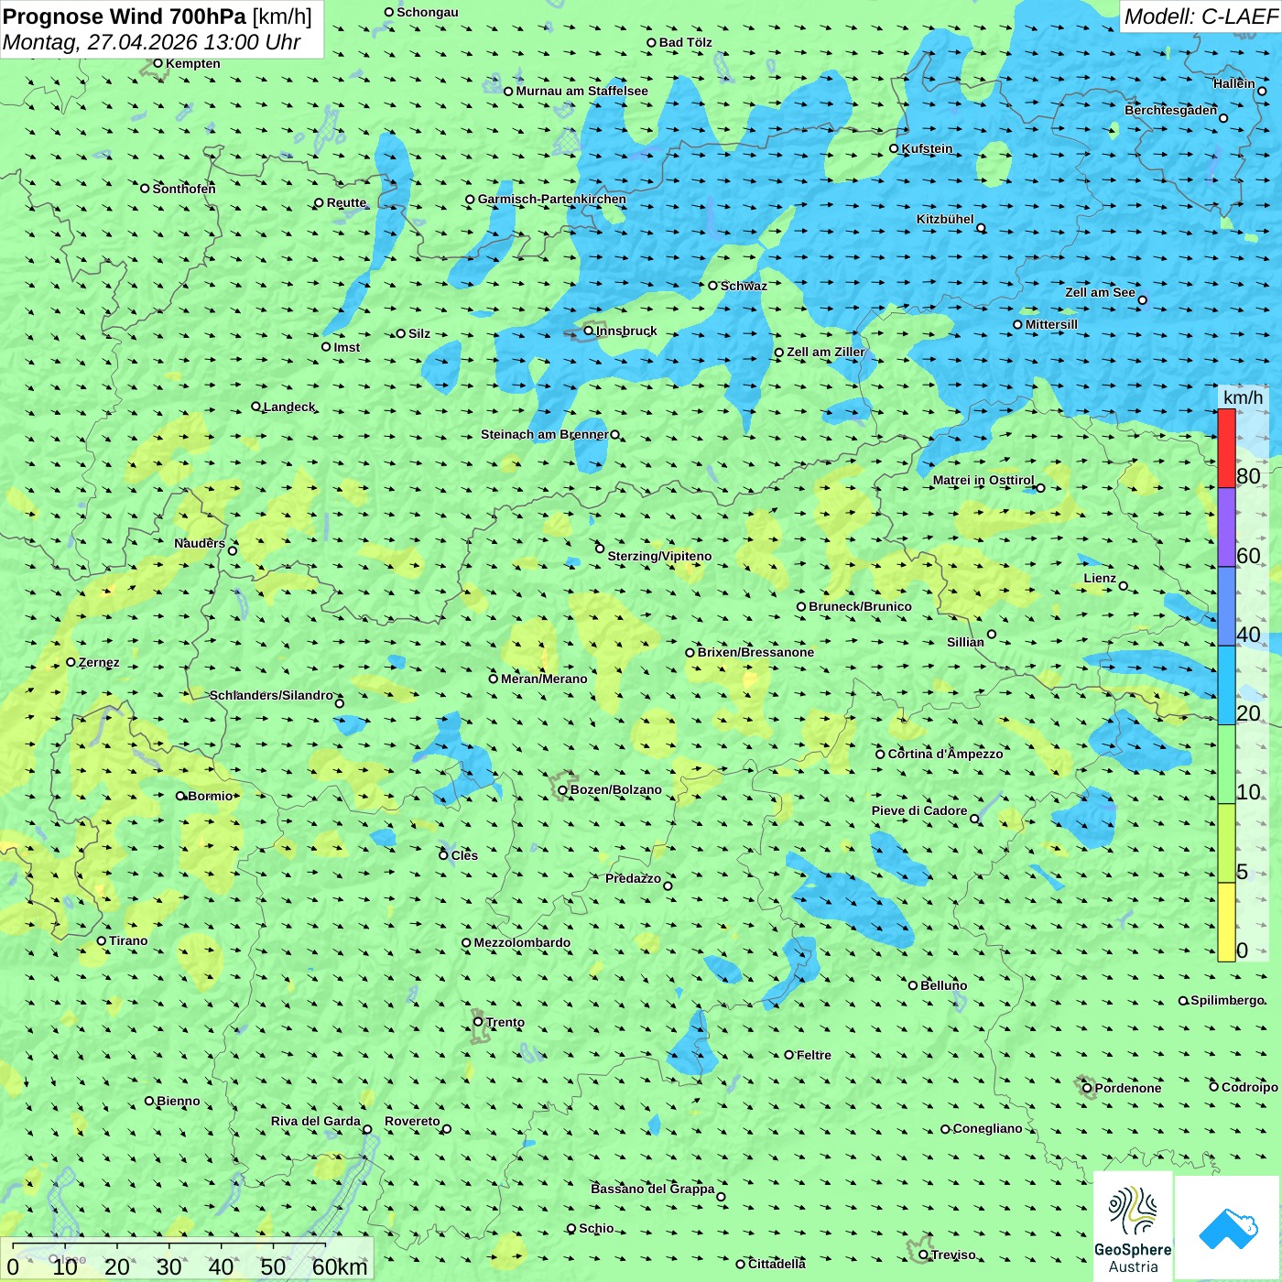This screenshot has height=1282, width=1282.
Task: Click the Lienz city marker
Action: (1124, 586)
